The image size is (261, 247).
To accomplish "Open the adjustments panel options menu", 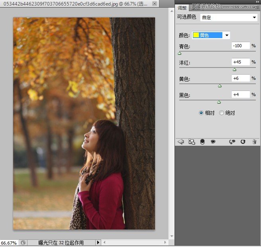I will pos(257,7).
